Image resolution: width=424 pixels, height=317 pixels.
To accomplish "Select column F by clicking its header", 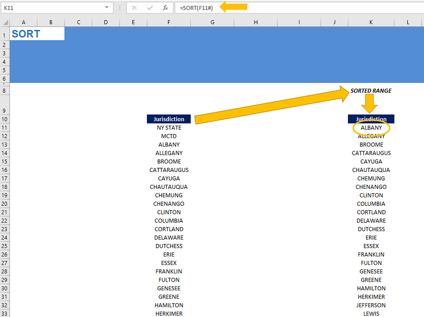I will pos(169,22).
